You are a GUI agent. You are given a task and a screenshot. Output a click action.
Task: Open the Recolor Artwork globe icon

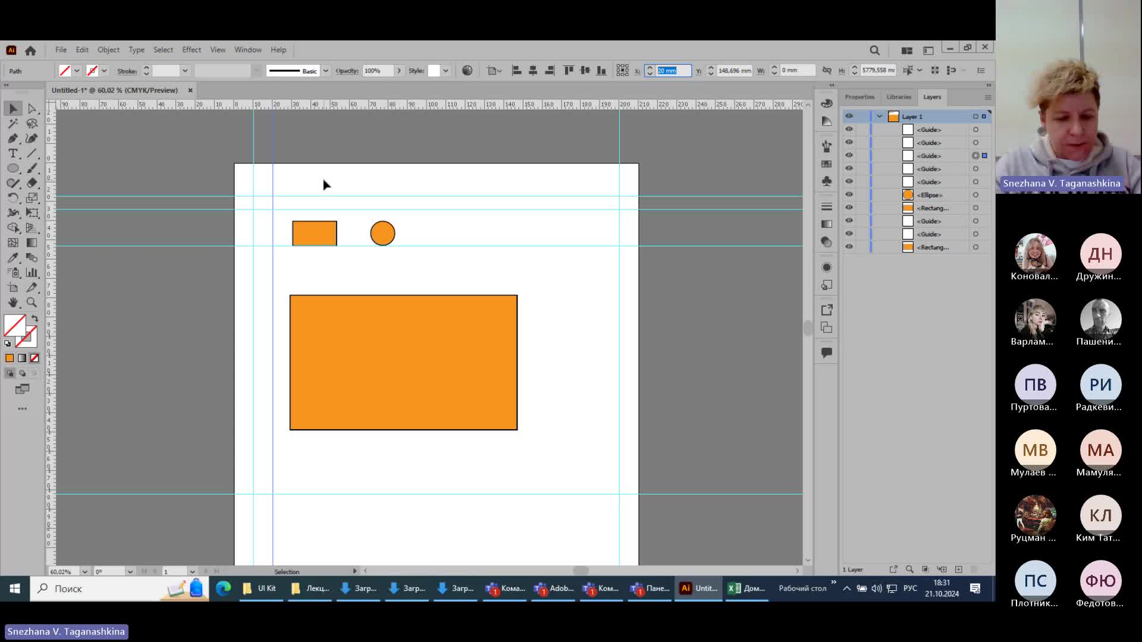click(x=468, y=71)
